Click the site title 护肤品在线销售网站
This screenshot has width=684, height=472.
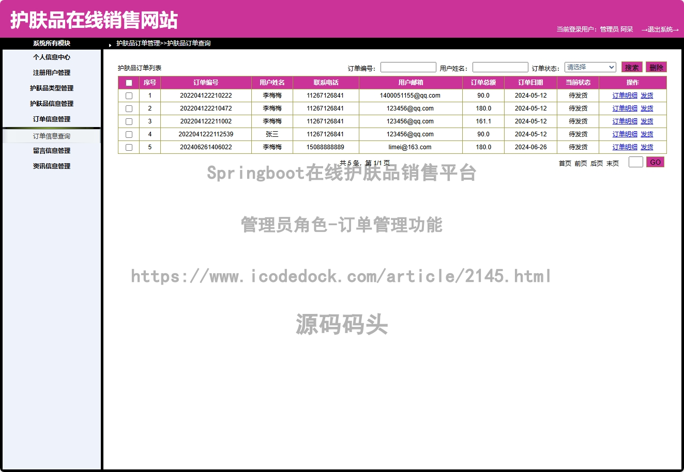[94, 20]
